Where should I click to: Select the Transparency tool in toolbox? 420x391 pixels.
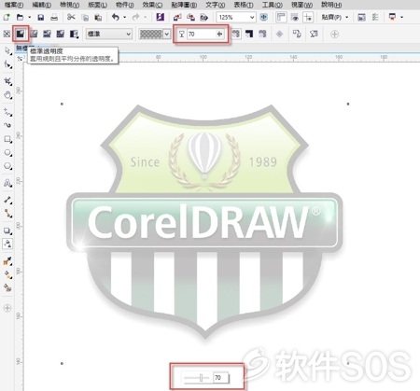tap(7, 244)
